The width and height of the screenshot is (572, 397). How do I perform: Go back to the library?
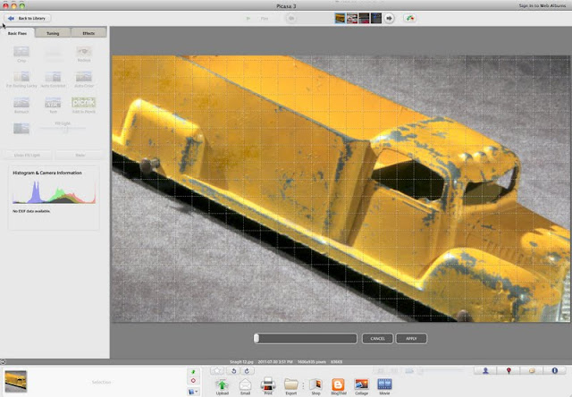coord(28,18)
